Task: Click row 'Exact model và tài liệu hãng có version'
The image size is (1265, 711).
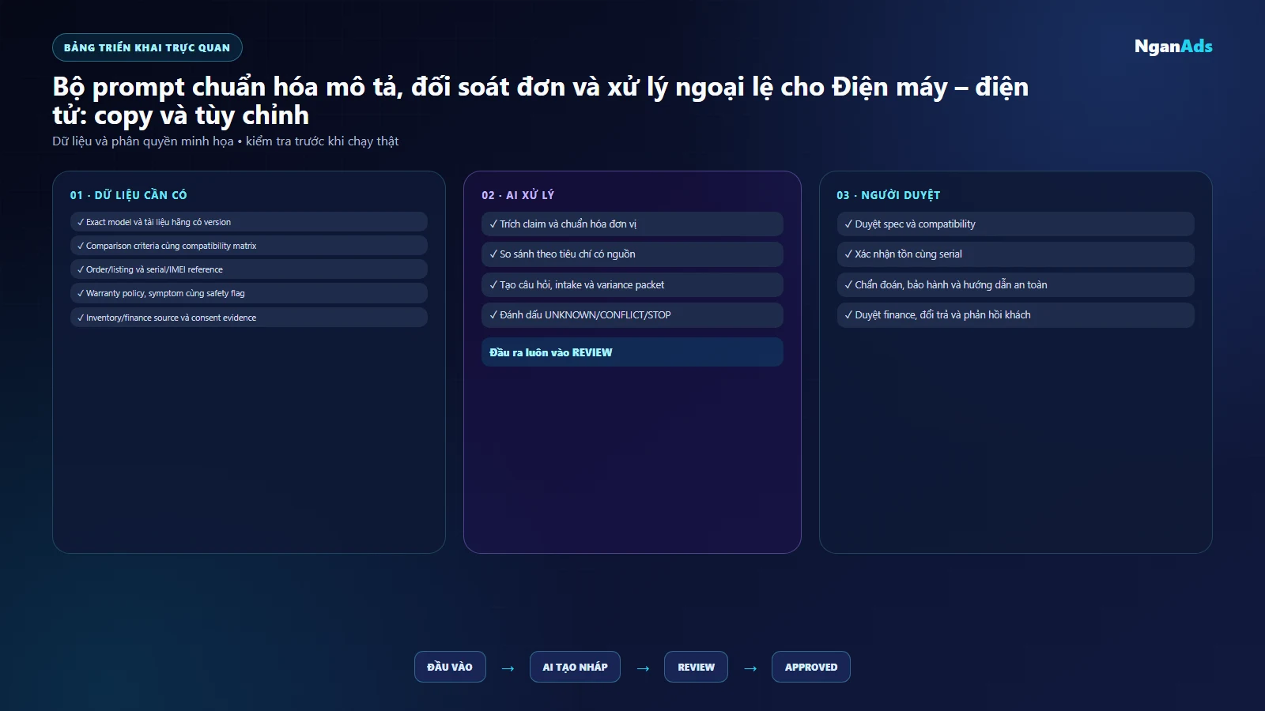Action: 249,222
